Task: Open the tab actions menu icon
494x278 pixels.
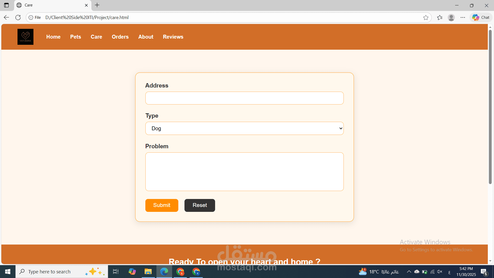Action: [x=6, y=5]
